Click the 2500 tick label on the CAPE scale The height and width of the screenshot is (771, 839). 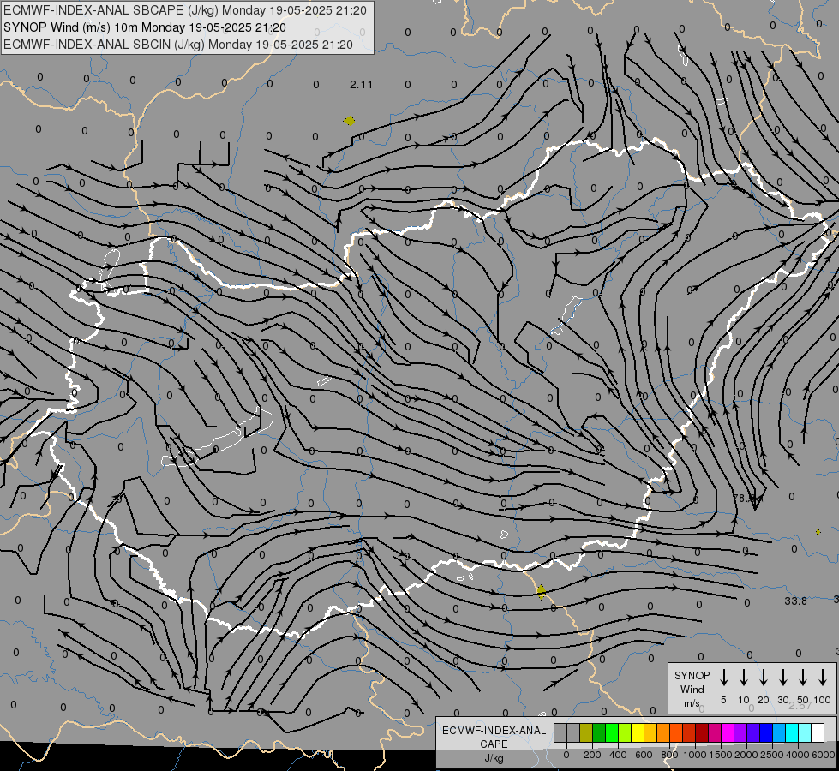click(771, 755)
